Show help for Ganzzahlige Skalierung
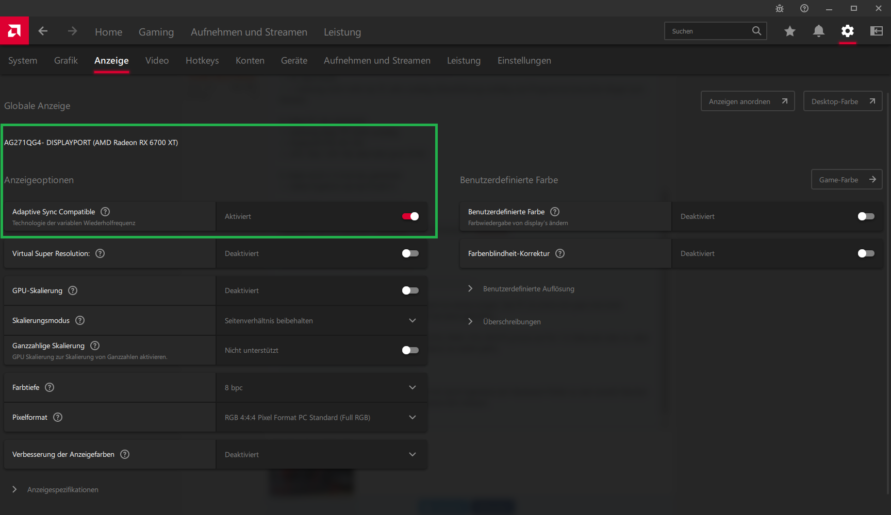This screenshot has width=891, height=515. coord(95,346)
